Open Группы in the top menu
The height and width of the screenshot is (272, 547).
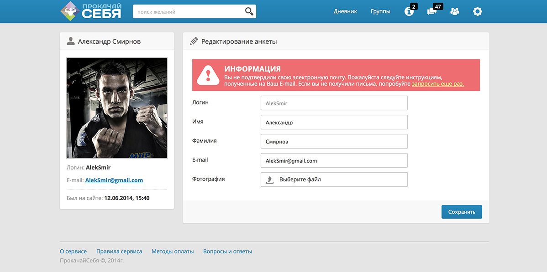coord(381,11)
